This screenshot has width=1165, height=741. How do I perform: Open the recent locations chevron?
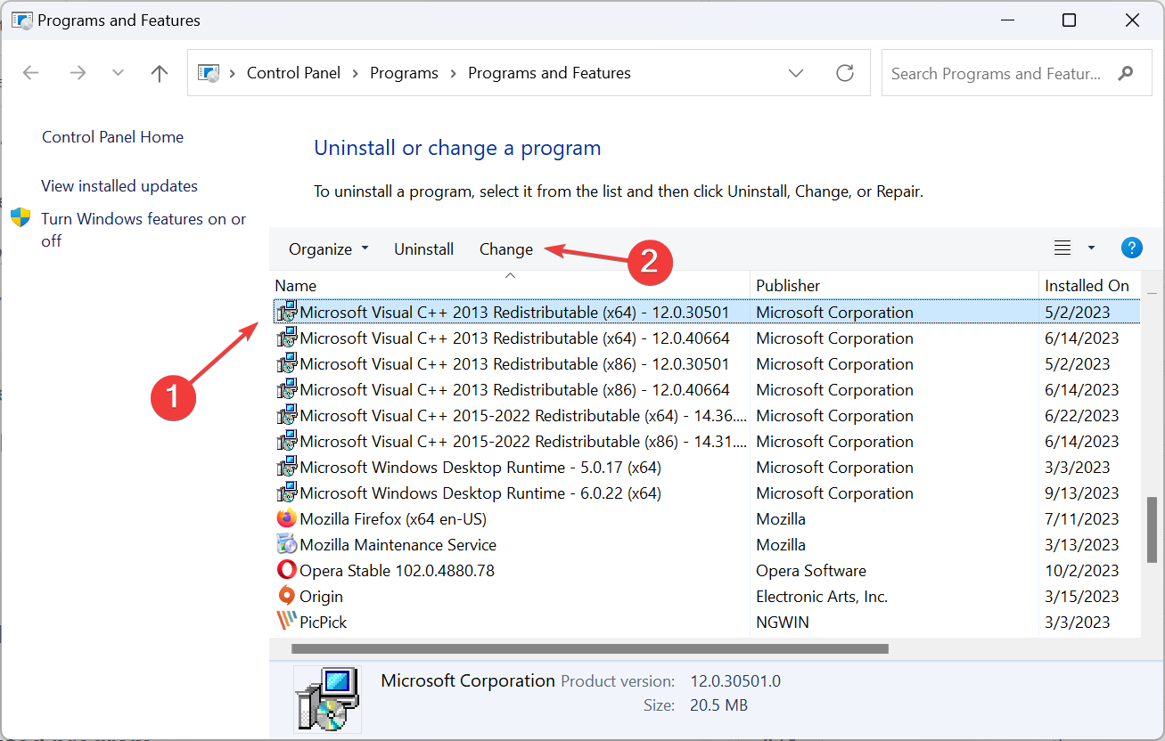point(118,73)
